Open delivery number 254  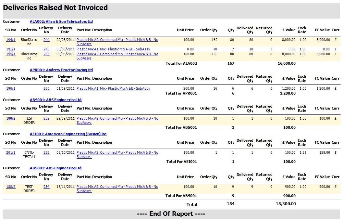click(46, 187)
